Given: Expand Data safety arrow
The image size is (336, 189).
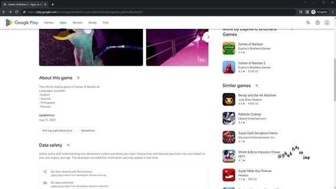Looking at the screenshot, I should pos(68,145).
